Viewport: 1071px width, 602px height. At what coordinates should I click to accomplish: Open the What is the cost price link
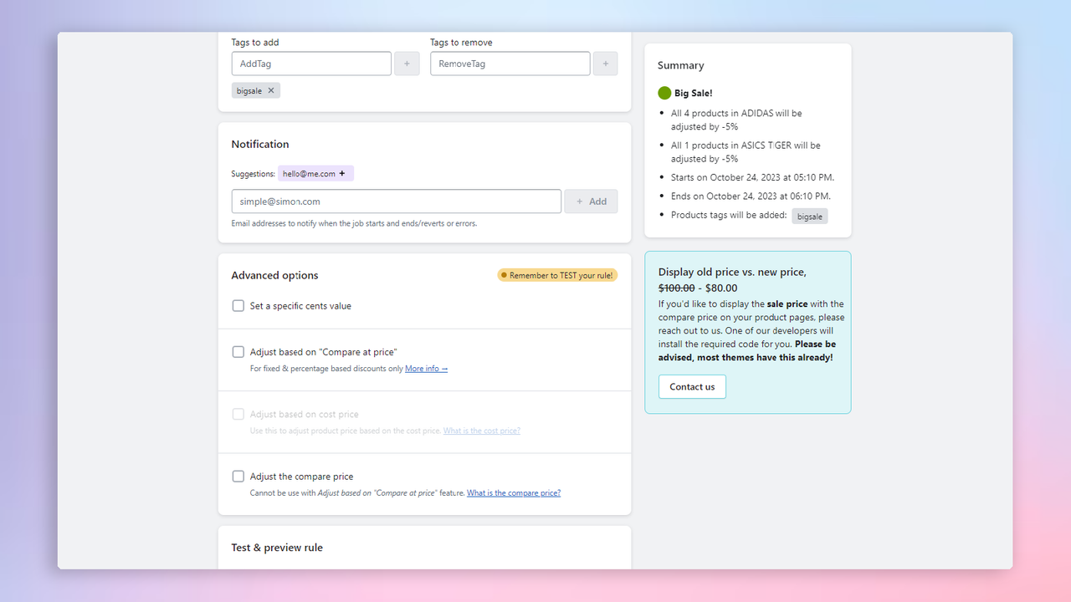click(481, 430)
